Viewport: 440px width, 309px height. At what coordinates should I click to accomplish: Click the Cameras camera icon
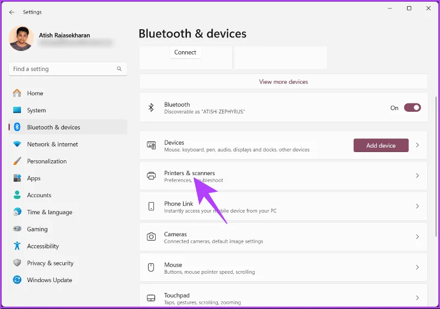click(151, 237)
